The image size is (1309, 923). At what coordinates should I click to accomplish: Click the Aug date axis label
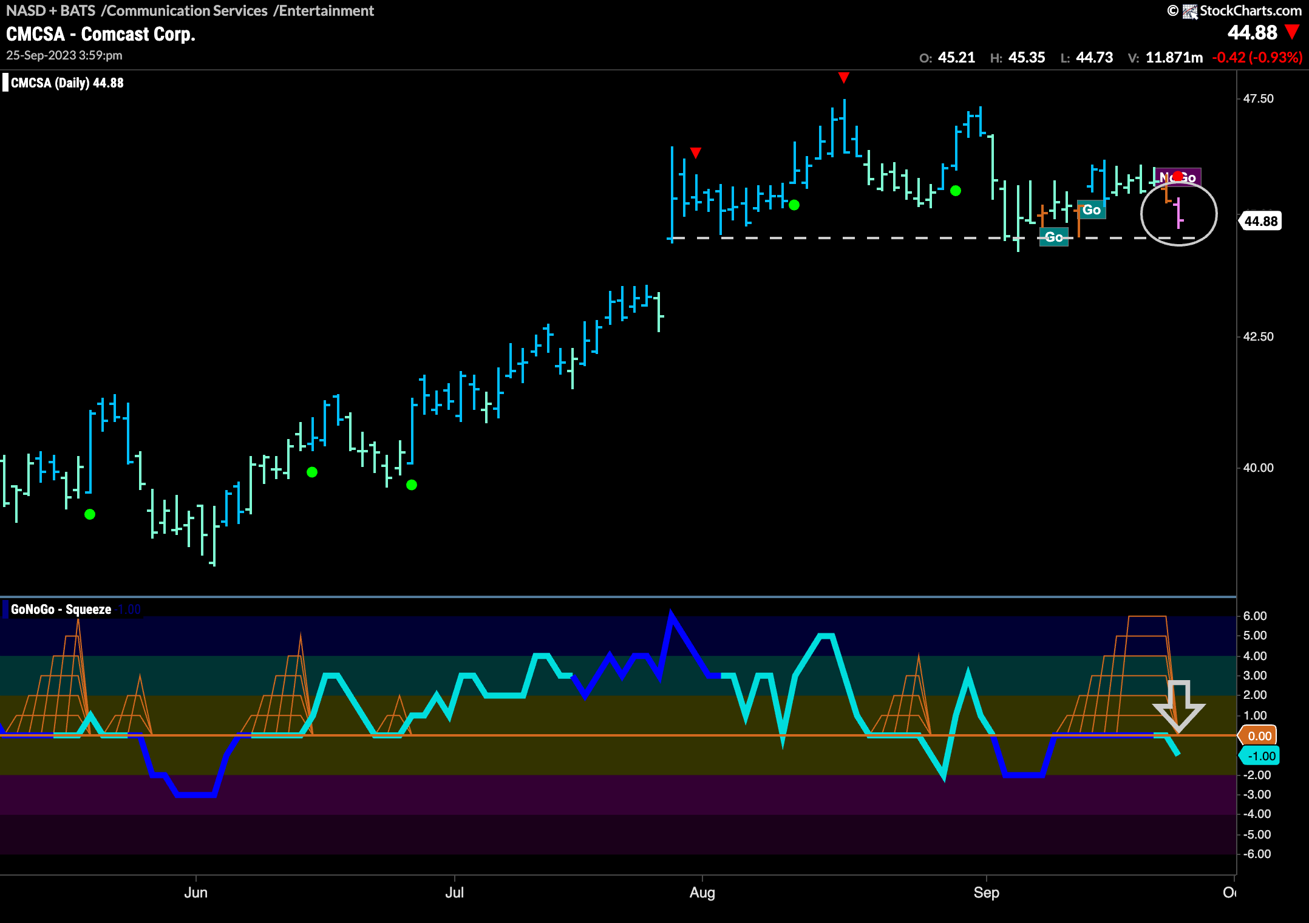(x=702, y=893)
